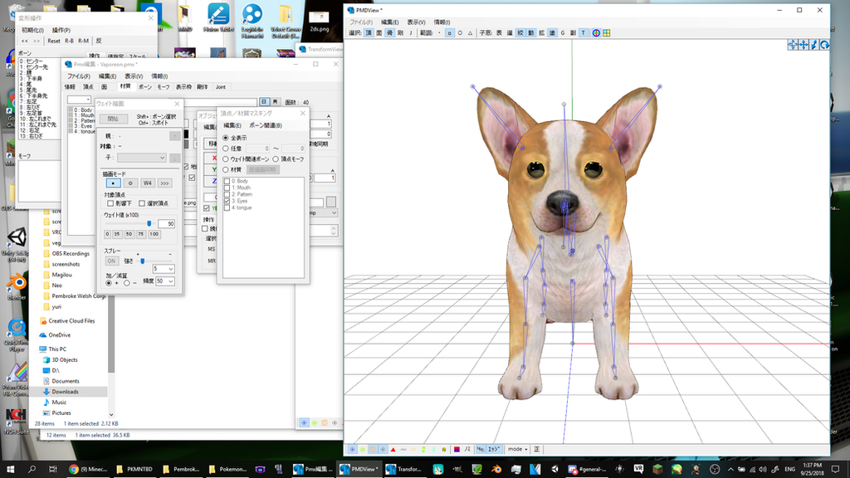The width and height of the screenshot is (850, 478).
Task: Adjust the spray 強さ strength slider
Action: (x=143, y=261)
